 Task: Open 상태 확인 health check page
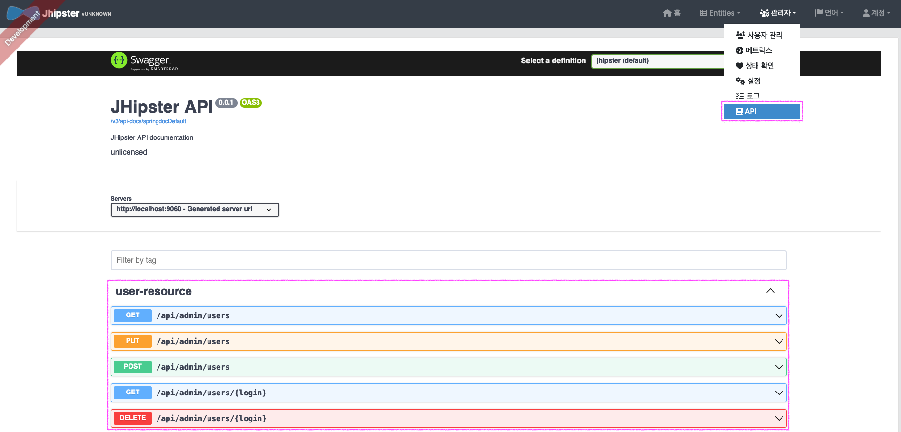click(762, 66)
